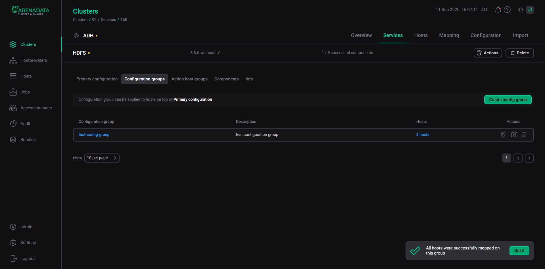Open host mapping for test-config-group

pyautogui.click(x=503, y=135)
